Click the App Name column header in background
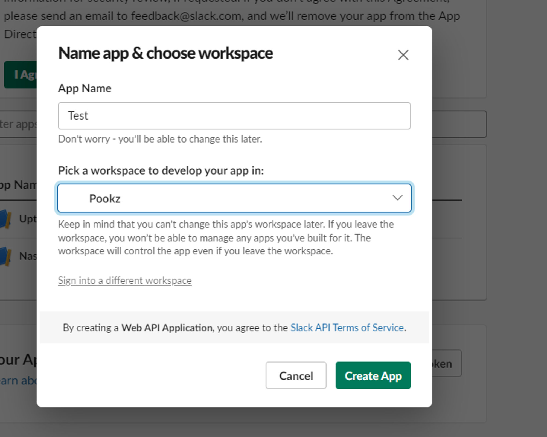547x437 pixels. [x=18, y=185]
